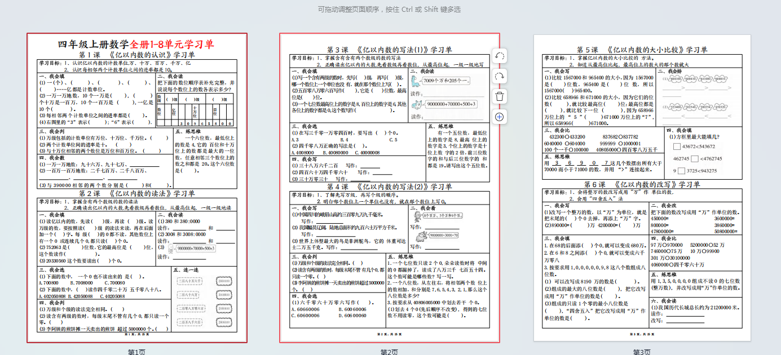Click the plus icon to insert page

(499, 117)
